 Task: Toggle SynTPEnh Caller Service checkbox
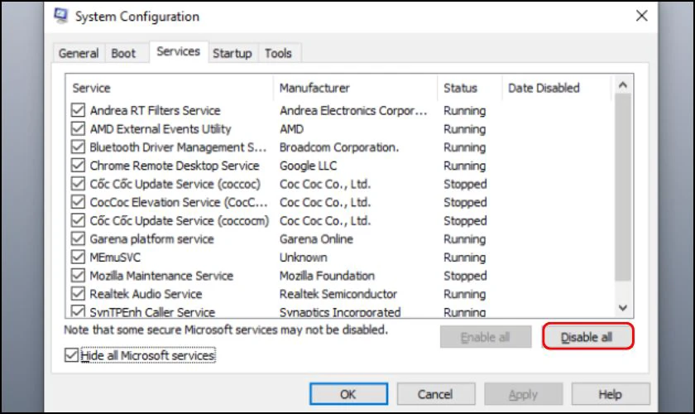[78, 311]
